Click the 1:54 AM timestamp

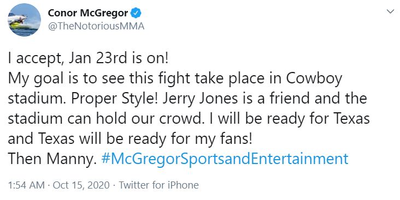tap(26, 185)
